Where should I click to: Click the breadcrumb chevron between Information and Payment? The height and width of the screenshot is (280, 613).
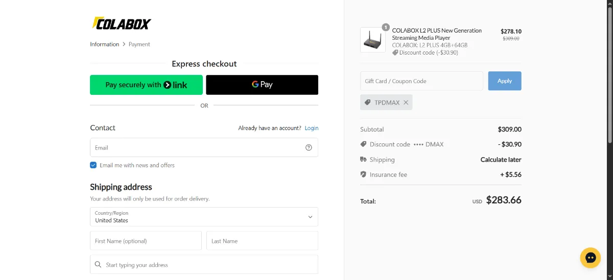(124, 44)
